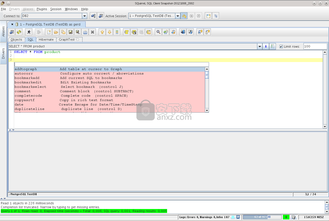Click the completion filter text field
The height and width of the screenshot is (221, 329).
tap(111, 65)
